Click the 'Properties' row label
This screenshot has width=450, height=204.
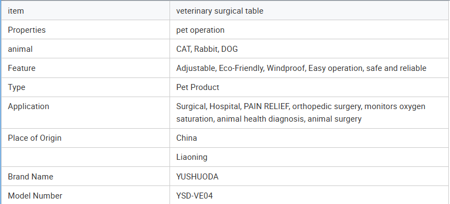[26, 30]
